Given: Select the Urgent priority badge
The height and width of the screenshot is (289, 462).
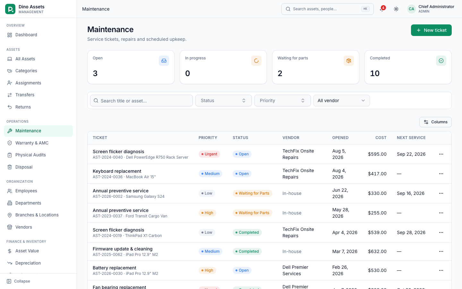Looking at the screenshot, I should coord(209,154).
